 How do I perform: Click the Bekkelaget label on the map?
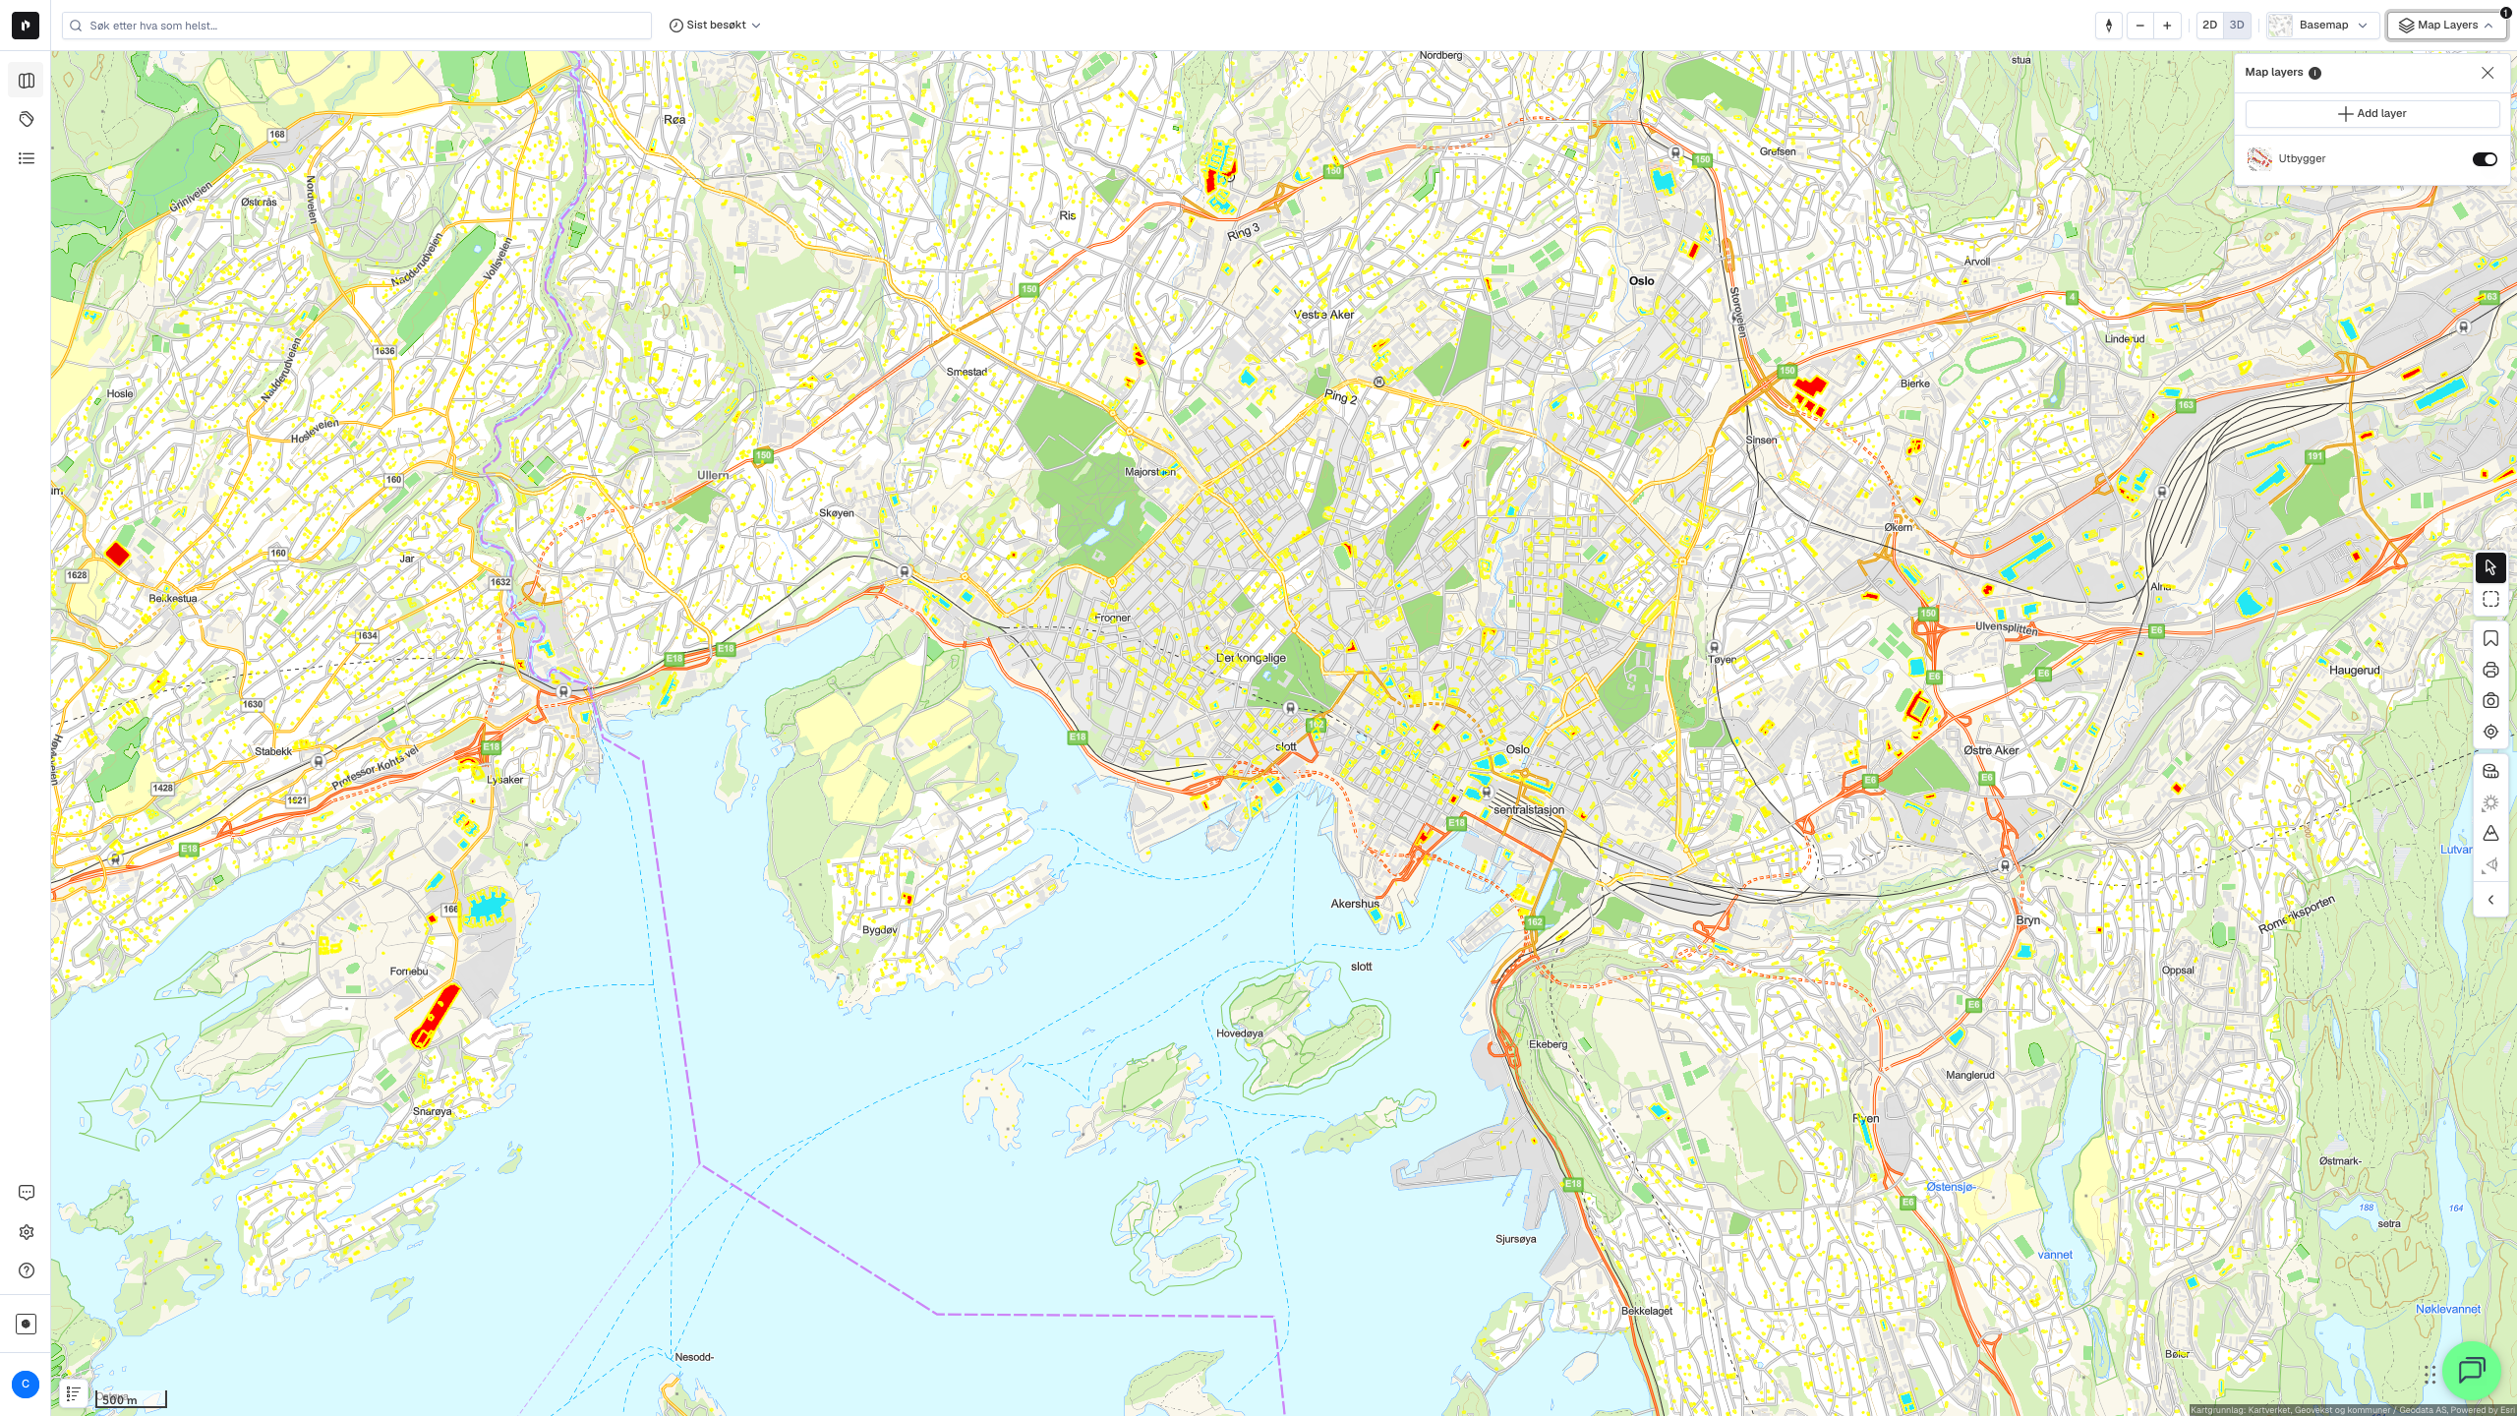click(1647, 1311)
